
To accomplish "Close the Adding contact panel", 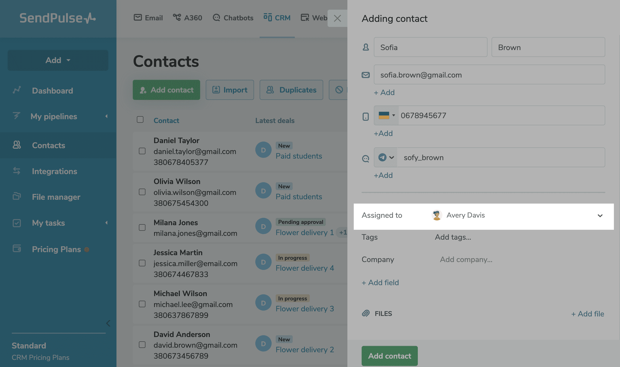I will point(337,18).
